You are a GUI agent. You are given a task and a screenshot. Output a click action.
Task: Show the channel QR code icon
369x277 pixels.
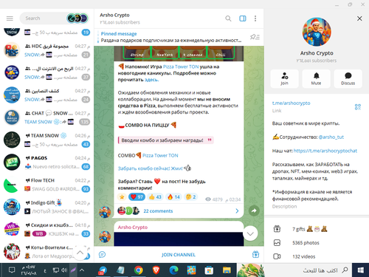[358, 106]
